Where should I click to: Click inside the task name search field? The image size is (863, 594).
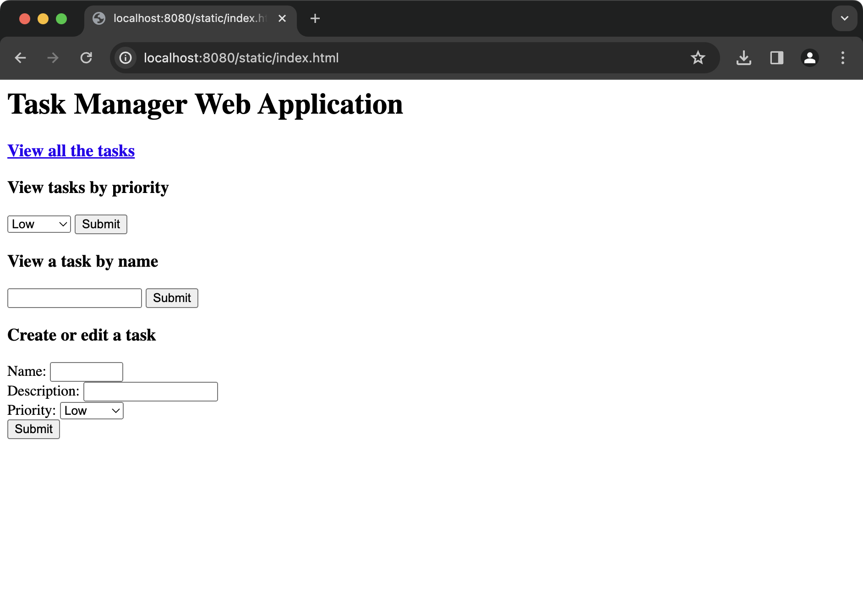[x=74, y=298]
